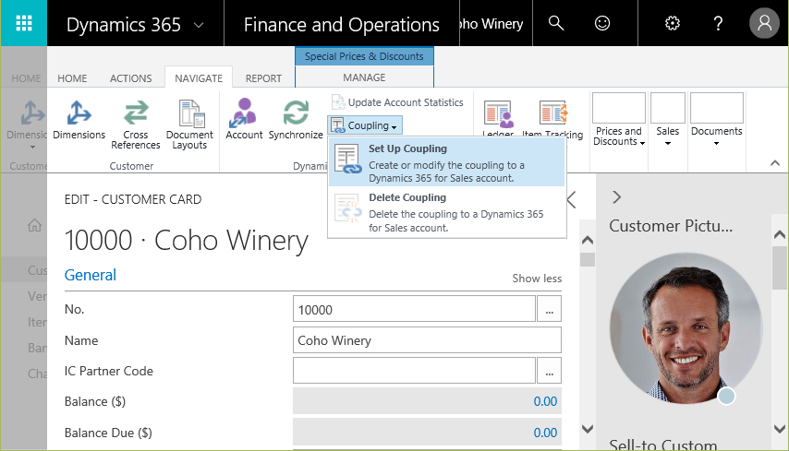This screenshot has height=451, width=789.
Task: Choose Delete Coupling menu entry
Action: 447,212
